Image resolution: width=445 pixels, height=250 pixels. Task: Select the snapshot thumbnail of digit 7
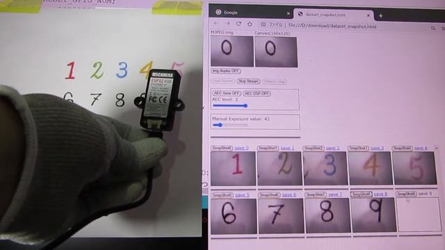[x=281, y=216]
